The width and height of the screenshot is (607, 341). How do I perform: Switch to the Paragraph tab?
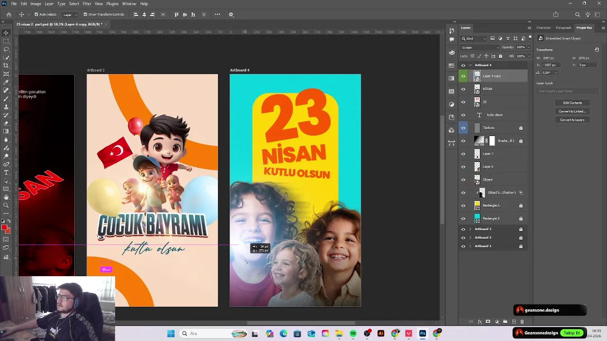point(564,28)
